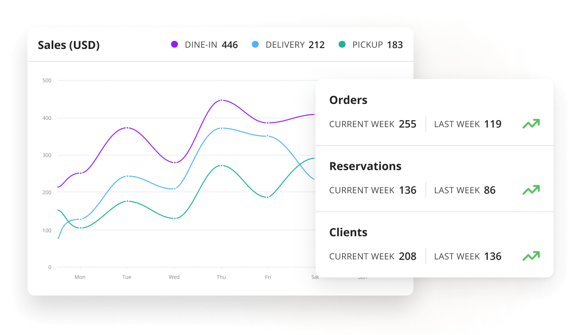Toggle the PICKUP series visibility in the legend

click(370, 44)
